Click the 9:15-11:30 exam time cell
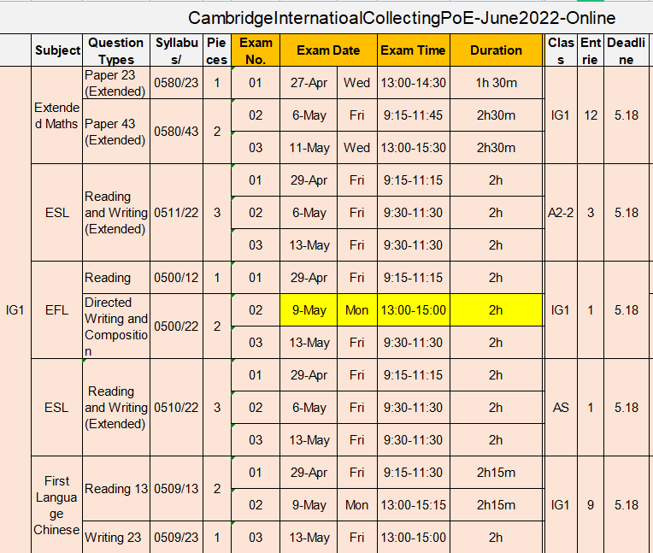 pos(414,473)
